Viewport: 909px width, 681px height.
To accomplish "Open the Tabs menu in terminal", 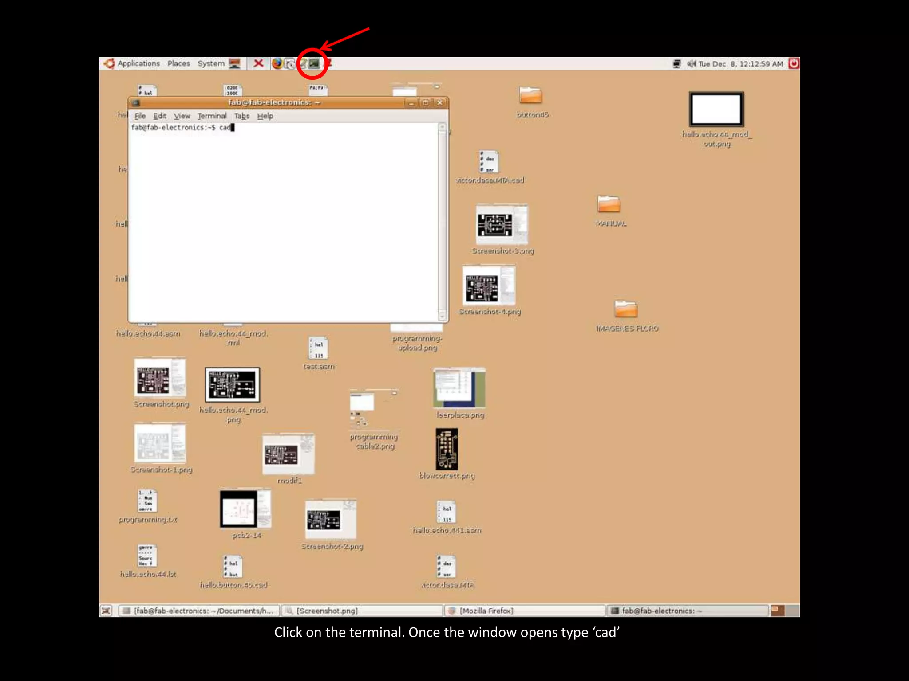I will [242, 116].
